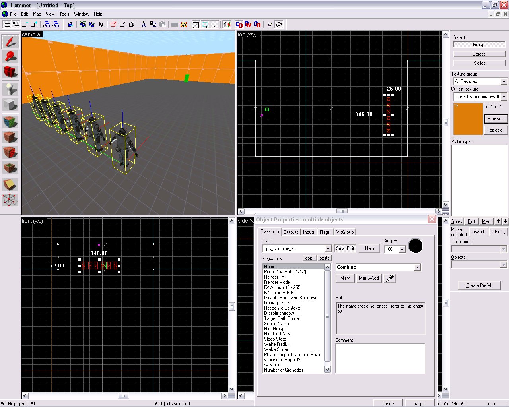Select by Solids button
Screen dimensions: 509x407
coord(480,63)
